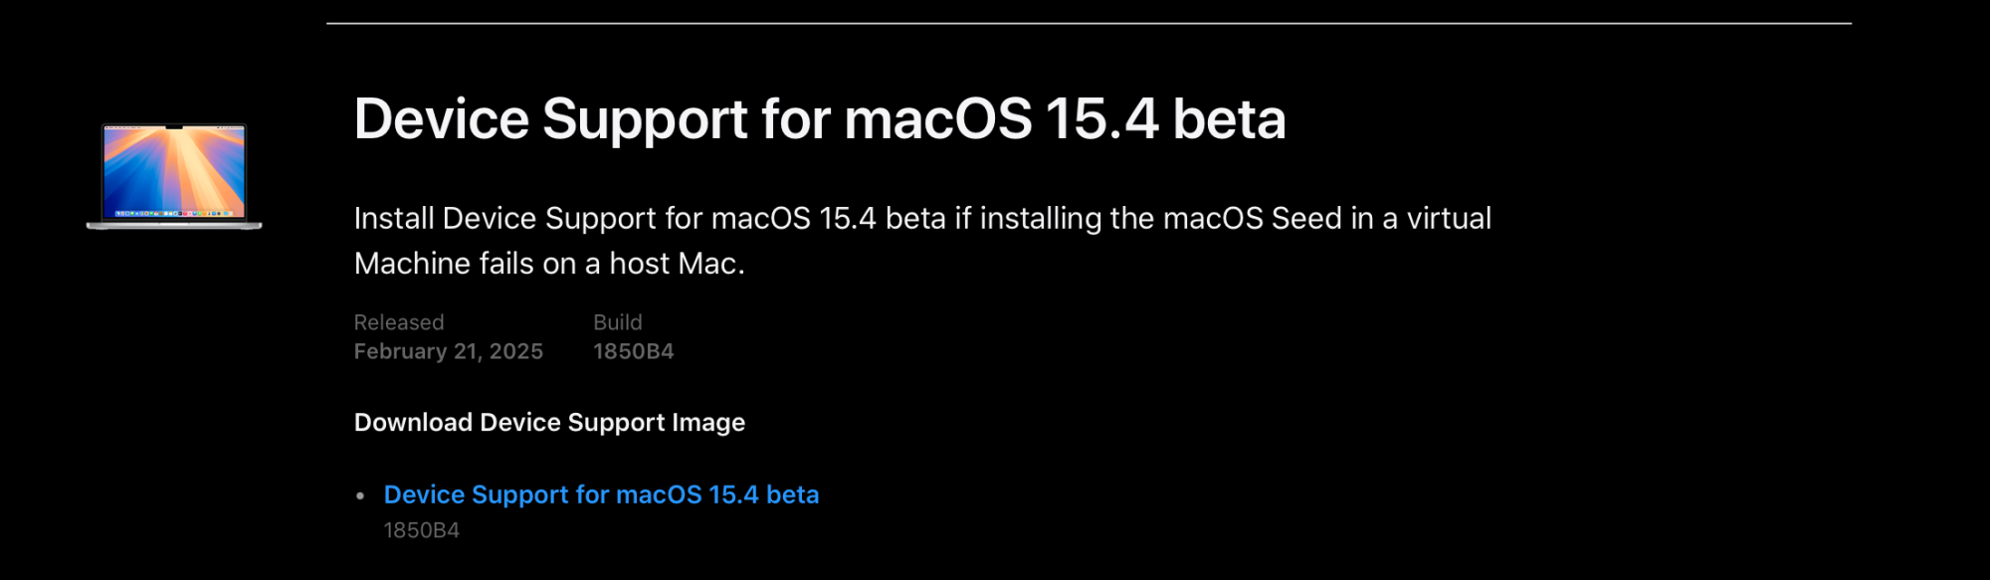This screenshot has height=580, width=1990.
Task: Click the February 21, 2025 release date
Action: 448,351
